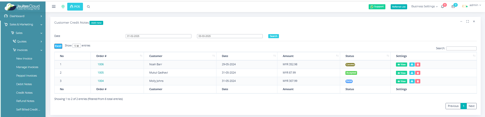Click the green location pin icon
Screen dimensions: 485x117
[x=63, y=7]
